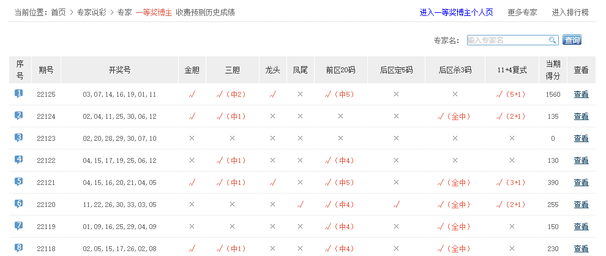Image resolution: width=606 pixels, height=256 pixels.
Task: Click the blue number 1 rank badge
Action: click(19, 94)
